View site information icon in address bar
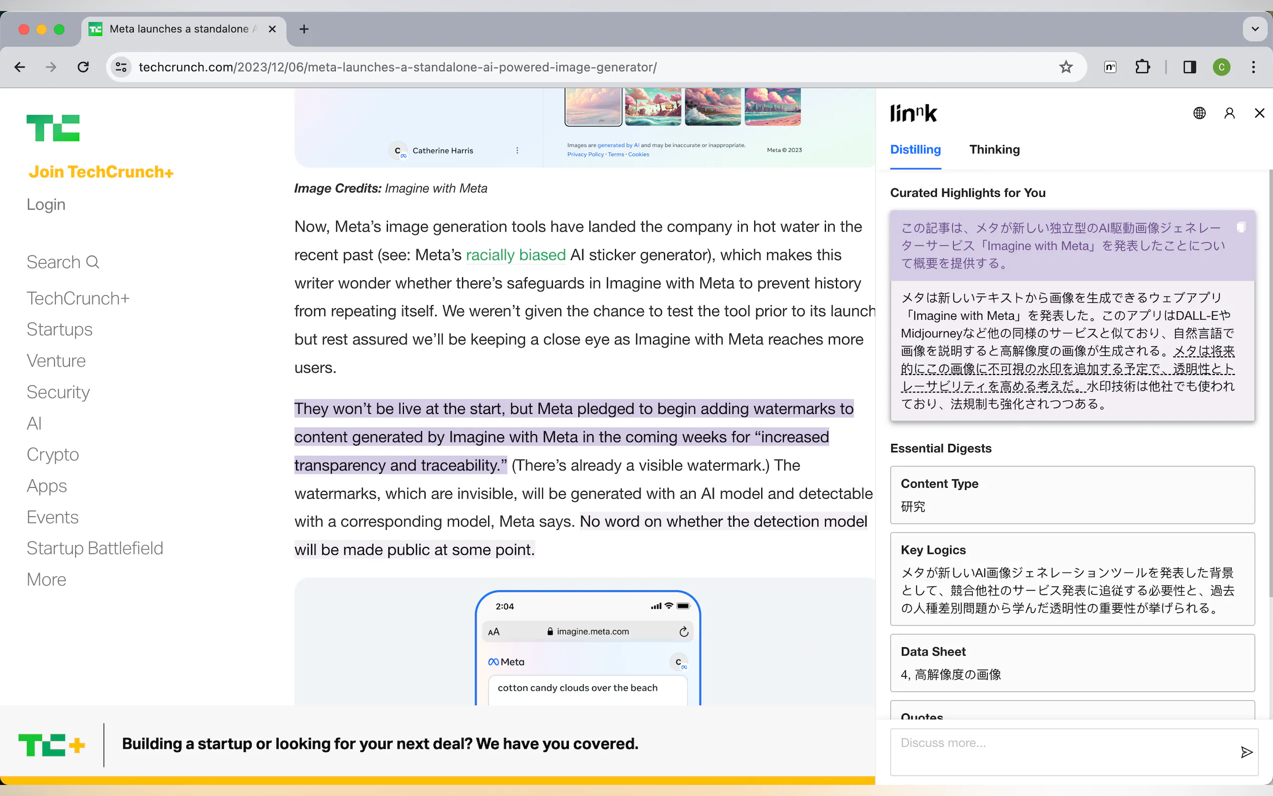The image size is (1273, 796). pyautogui.click(x=121, y=67)
